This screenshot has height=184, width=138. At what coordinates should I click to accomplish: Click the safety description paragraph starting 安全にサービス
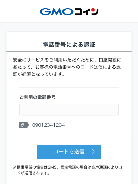coord(67,67)
